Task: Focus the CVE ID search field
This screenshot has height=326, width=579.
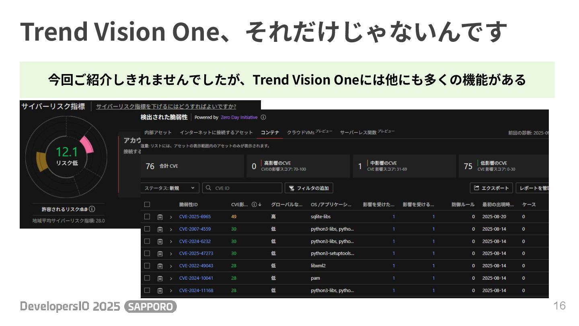Action: point(242,188)
